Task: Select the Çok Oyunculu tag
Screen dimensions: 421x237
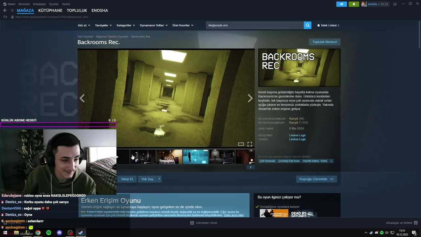Action: 267,161
